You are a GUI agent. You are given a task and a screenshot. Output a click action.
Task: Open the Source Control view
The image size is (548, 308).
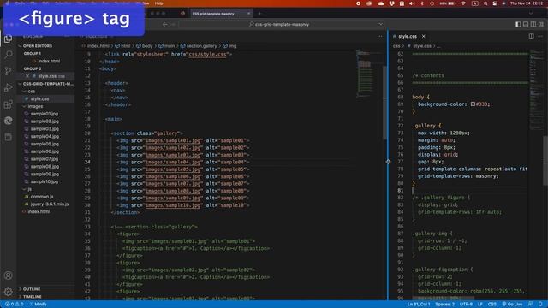[x=8, y=71]
